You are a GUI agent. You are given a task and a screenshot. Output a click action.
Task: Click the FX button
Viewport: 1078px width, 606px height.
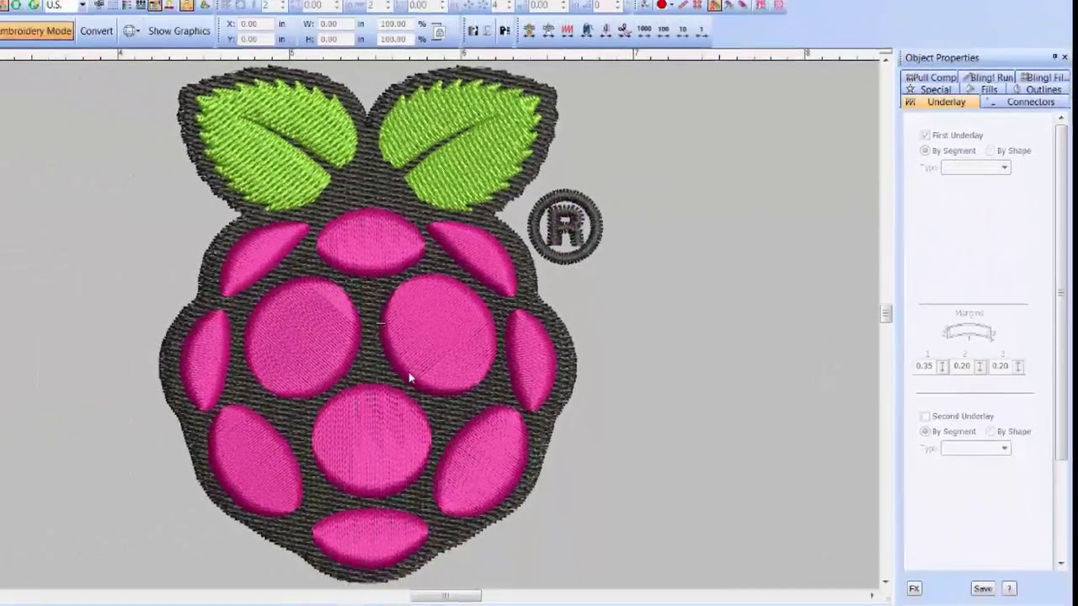pos(915,588)
